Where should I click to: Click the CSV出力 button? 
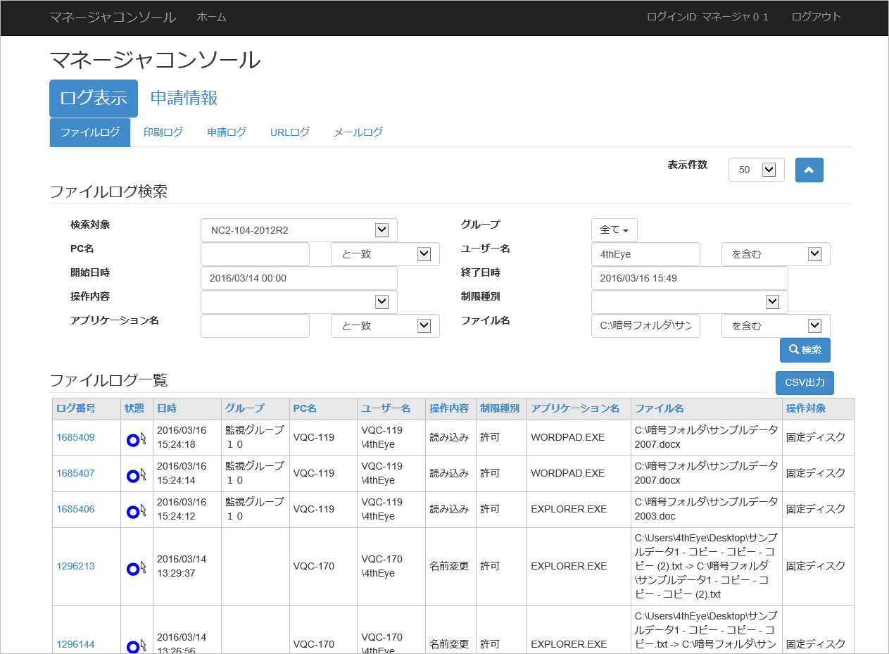(805, 383)
